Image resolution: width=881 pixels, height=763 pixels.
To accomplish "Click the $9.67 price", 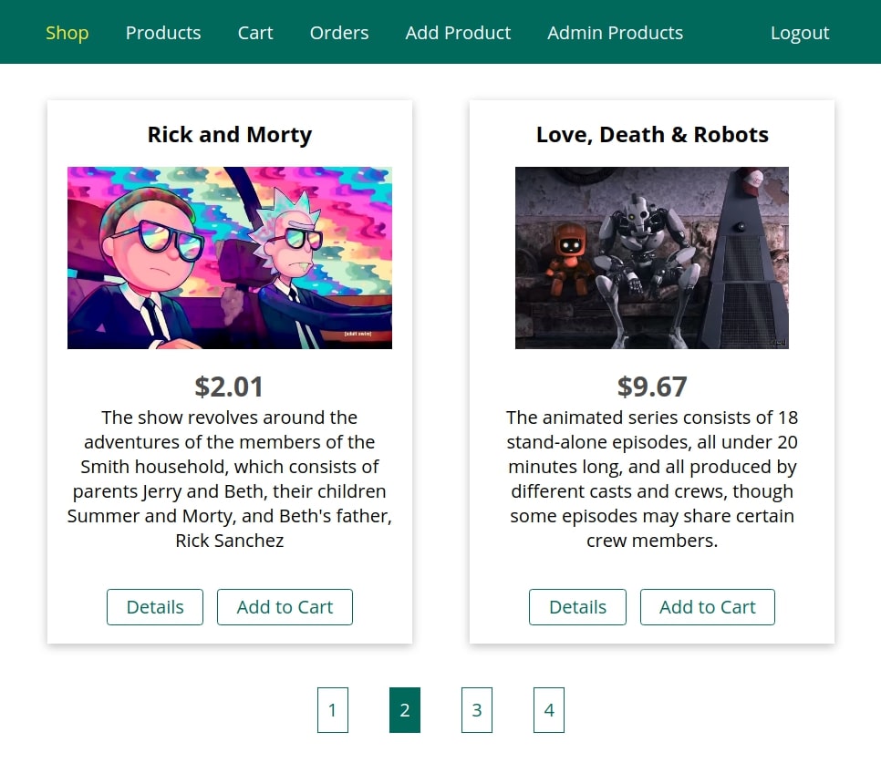I will pyautogui.click(x=652, y=387).
